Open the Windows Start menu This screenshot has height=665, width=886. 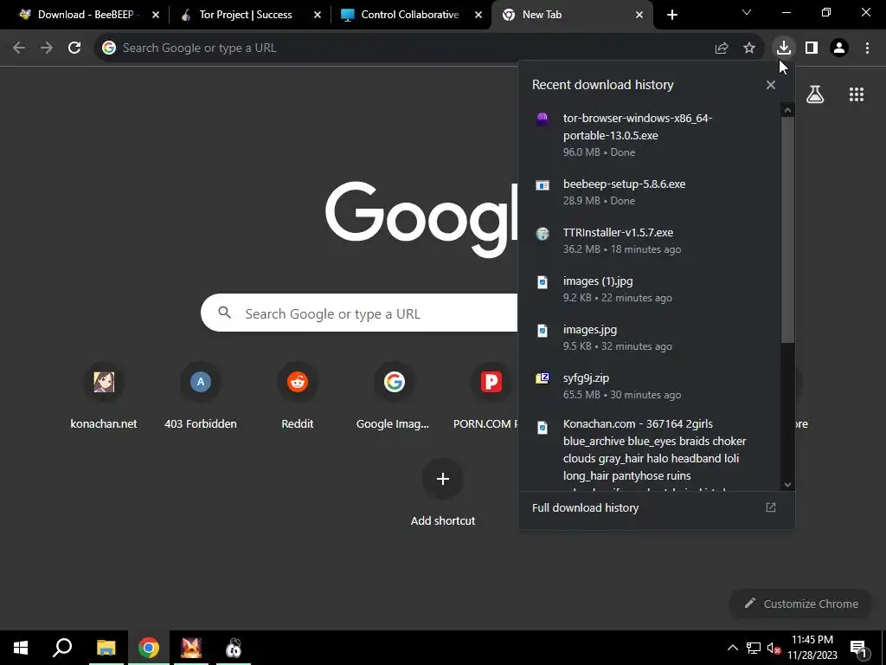click(21, 648)
